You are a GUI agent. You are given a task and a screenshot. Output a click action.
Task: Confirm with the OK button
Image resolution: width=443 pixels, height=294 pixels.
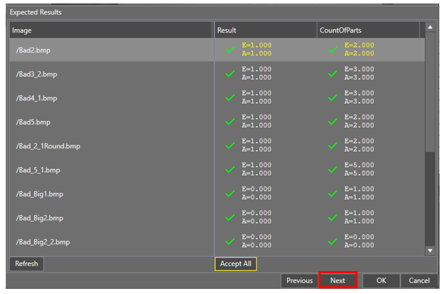[381, 281]
